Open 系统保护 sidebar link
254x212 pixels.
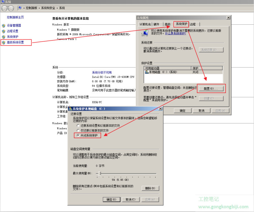[12, 37]
